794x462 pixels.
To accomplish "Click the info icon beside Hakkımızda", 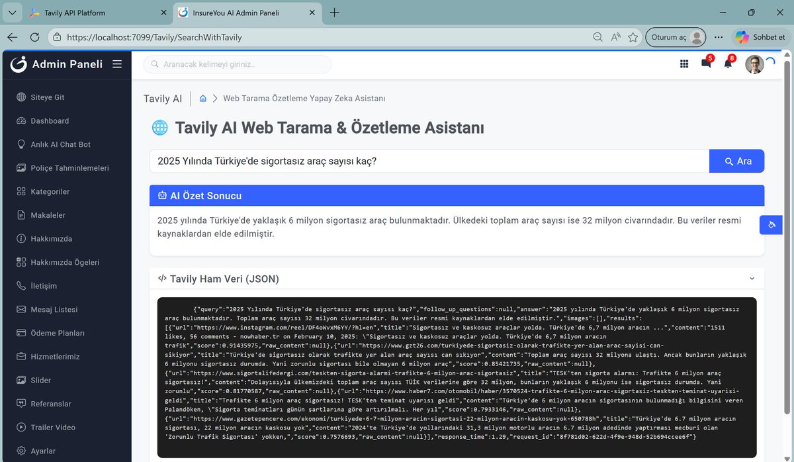I will coord(21,239).
